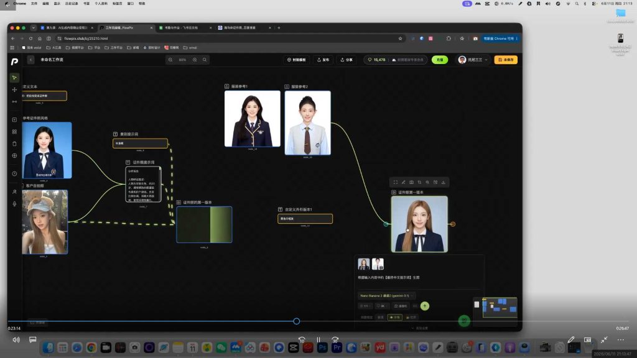Click the crop icon in node toolbar
The image size is (637, 358).
419,182
